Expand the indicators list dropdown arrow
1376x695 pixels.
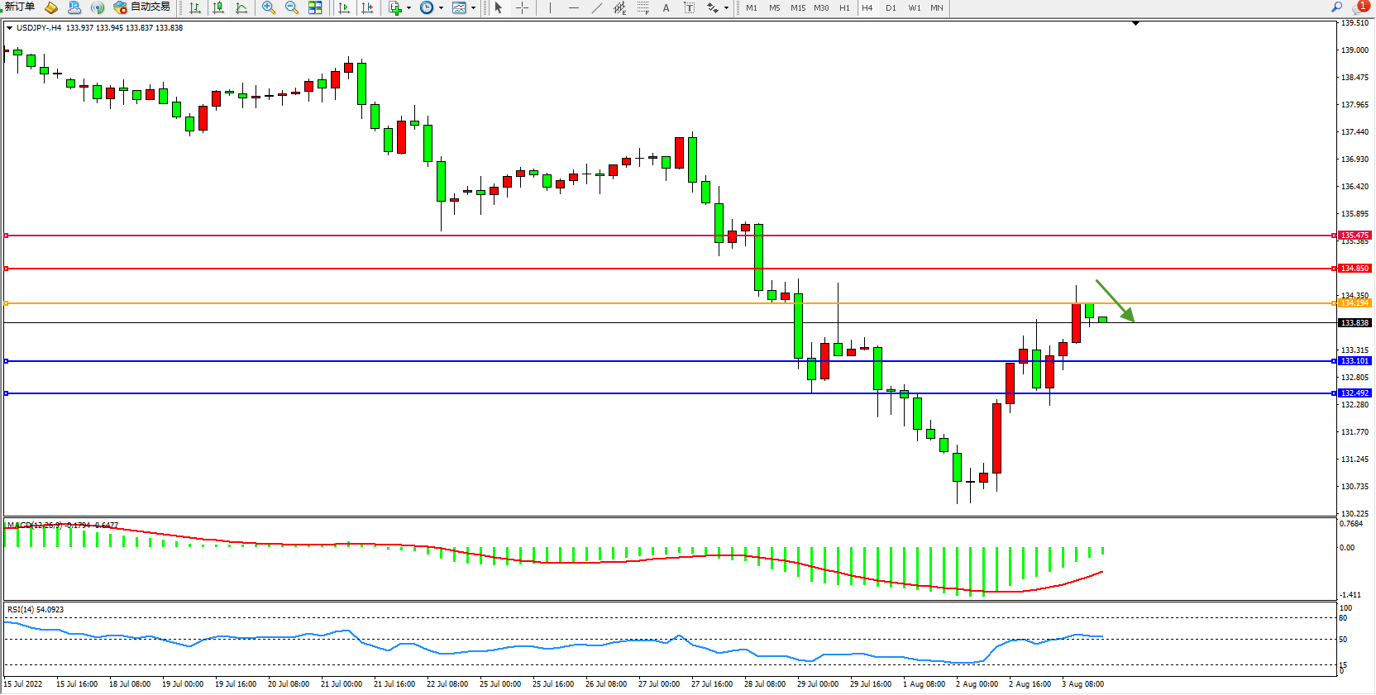408,8
